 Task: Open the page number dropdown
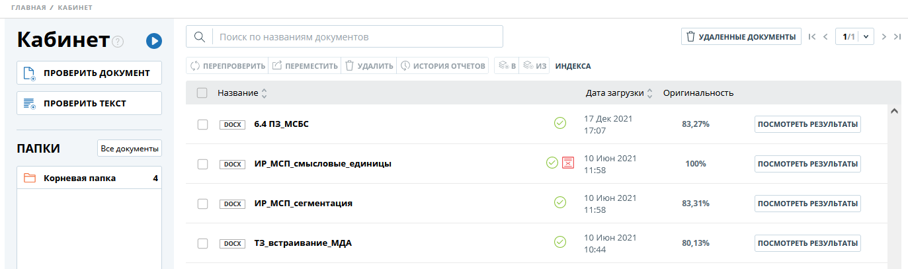866,37
